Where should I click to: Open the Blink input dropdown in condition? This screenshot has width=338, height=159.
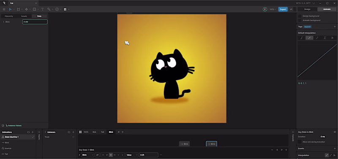[x=88, y=155]
